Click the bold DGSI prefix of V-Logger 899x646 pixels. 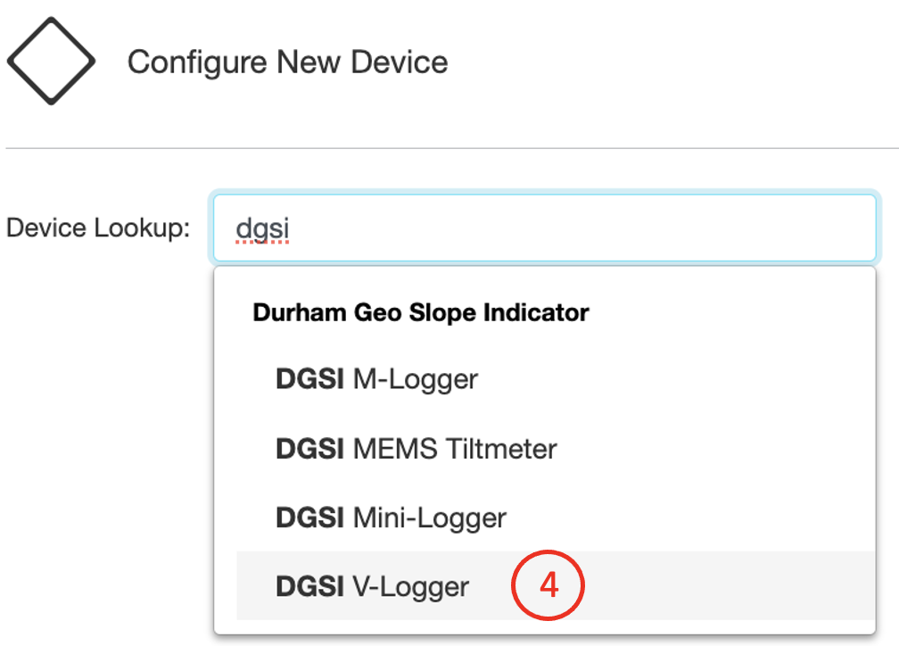click(x=309, y=586)
